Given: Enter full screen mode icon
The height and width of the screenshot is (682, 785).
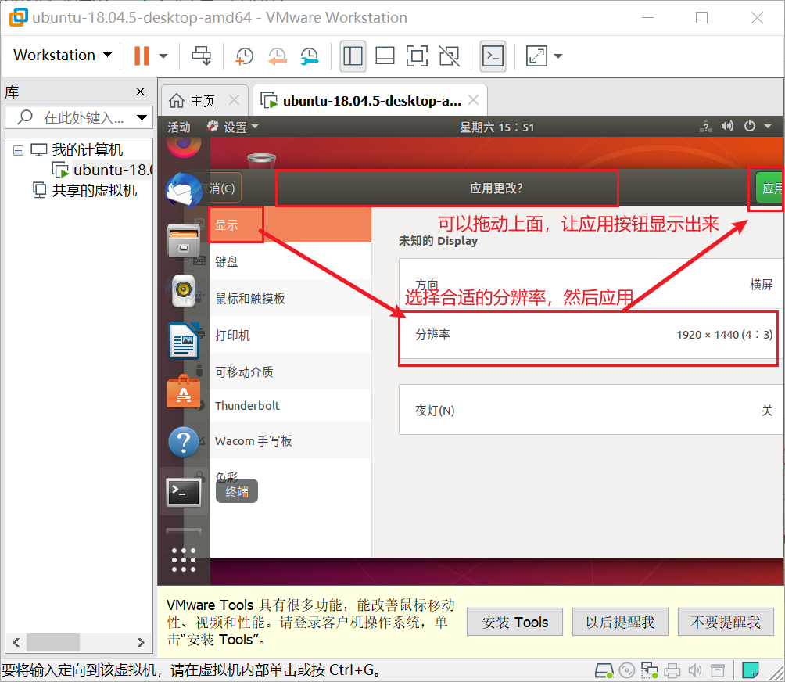Looking at the screenshot, I should click(417, 56).
